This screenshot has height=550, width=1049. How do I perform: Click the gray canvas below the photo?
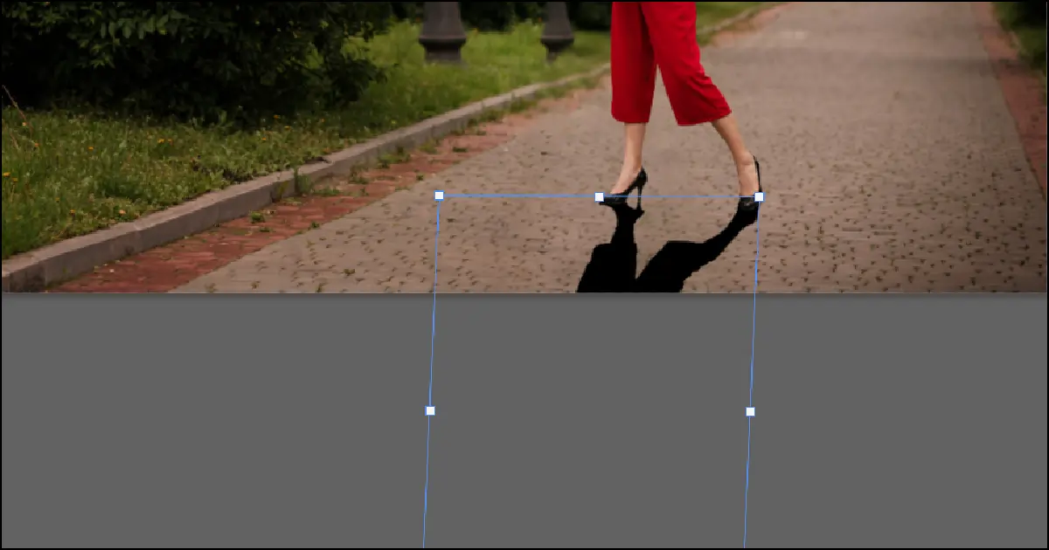pos(175,419)
